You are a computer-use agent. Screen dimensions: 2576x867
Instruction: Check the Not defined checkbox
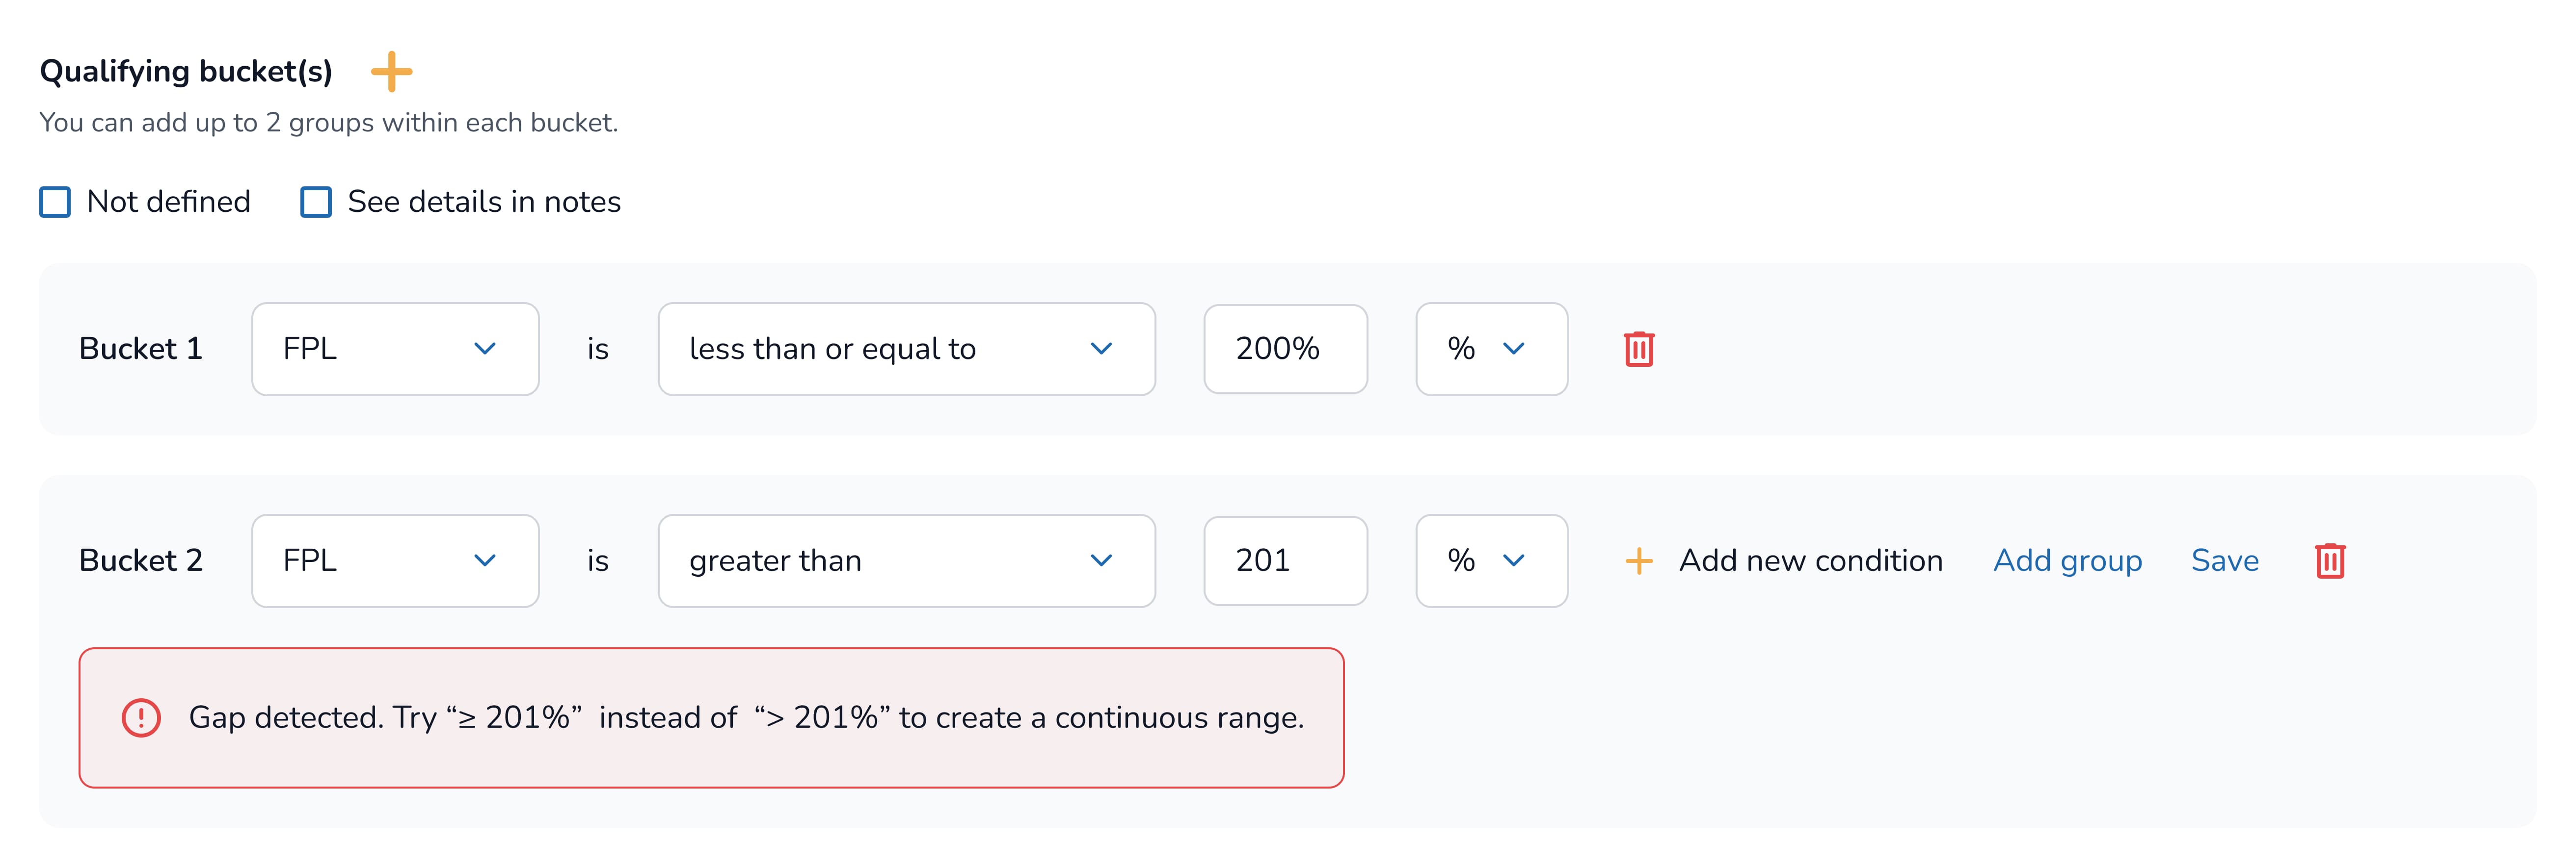pos(55,203)
